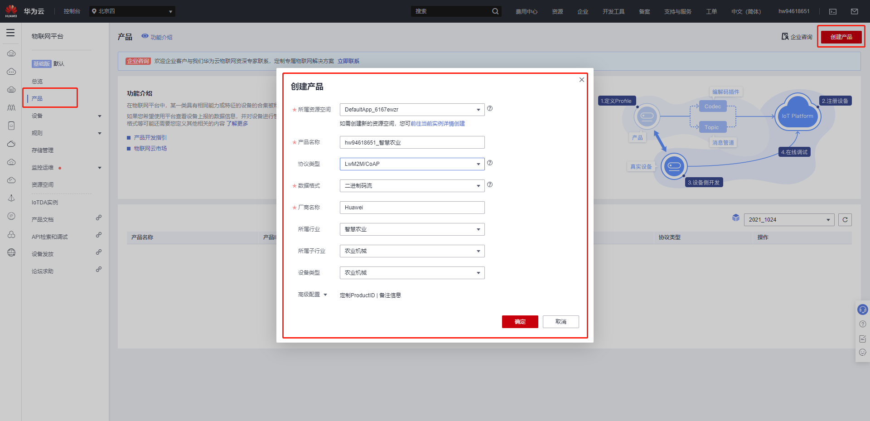Select 产品 in the sidebar

coord(37,98)
